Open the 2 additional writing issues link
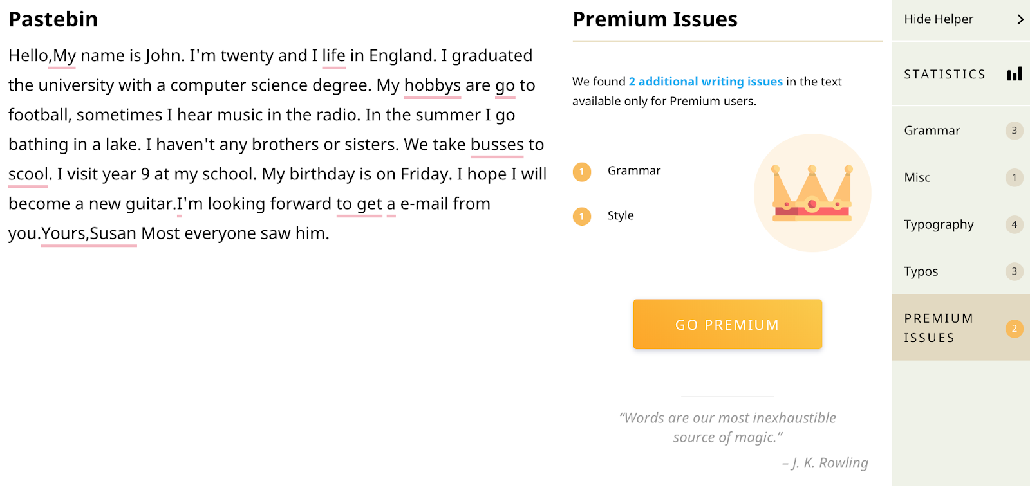 (706, 82)
